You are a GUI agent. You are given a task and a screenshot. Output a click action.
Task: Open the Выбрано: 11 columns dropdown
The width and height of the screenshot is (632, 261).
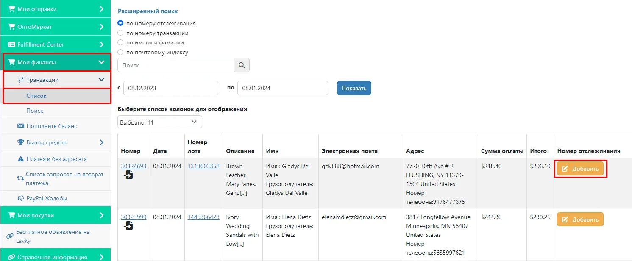click(x=160, y=122)
